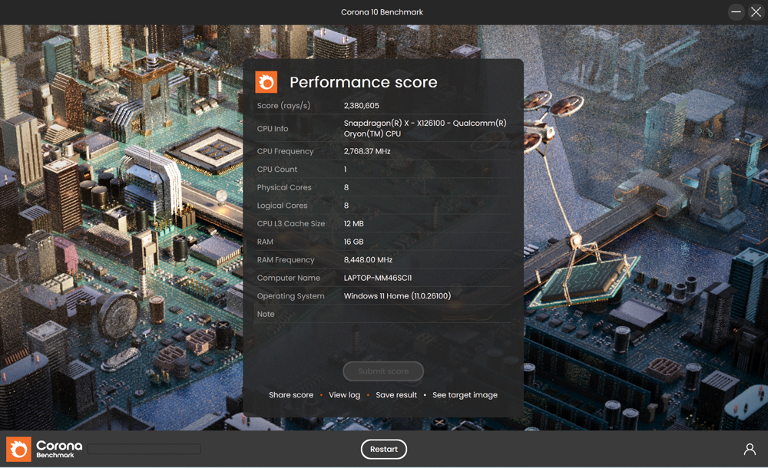This screenshot has height=468, width=768.
Task: Open the user account profile icon
Action: 750,449
